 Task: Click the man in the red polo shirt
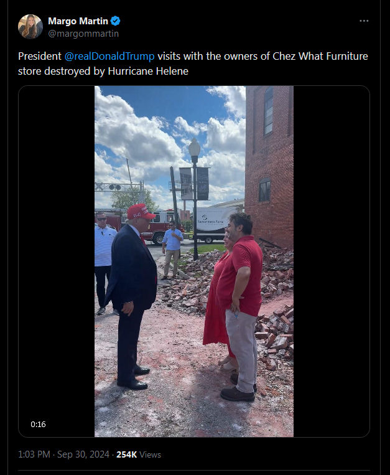coord(241,306)
